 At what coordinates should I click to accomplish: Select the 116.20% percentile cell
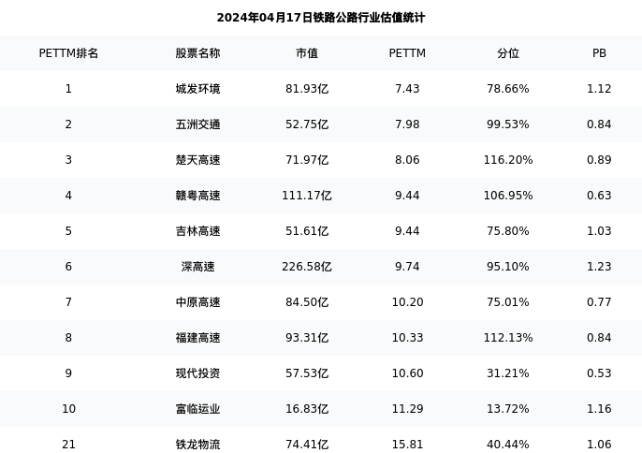coord(508,160)
